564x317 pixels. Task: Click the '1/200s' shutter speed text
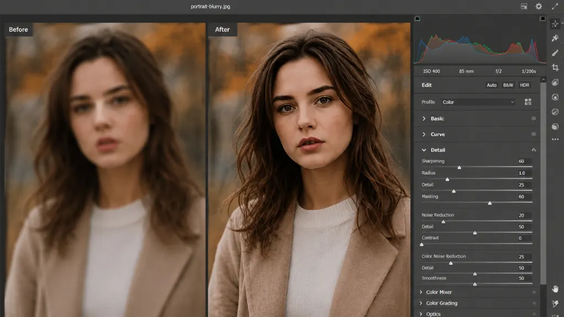[x=529, y=71]
